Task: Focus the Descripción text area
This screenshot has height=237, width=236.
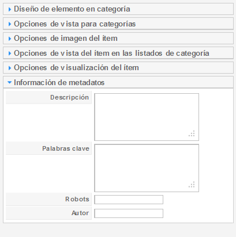Action: (x=147, y=117)
